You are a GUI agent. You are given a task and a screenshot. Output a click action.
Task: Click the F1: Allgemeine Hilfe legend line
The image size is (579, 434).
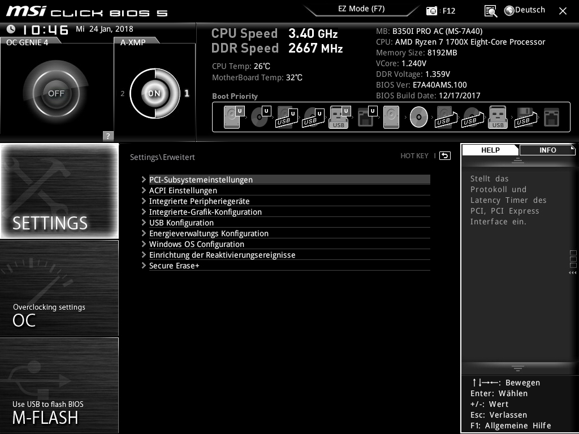(x=511, y=426)
